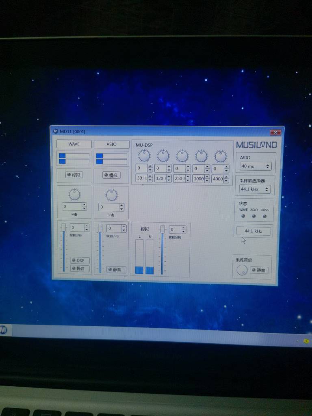Click the WAVE channel level fader
The width and height of the screenshot is (312, 416).
[x=64, y=227]
